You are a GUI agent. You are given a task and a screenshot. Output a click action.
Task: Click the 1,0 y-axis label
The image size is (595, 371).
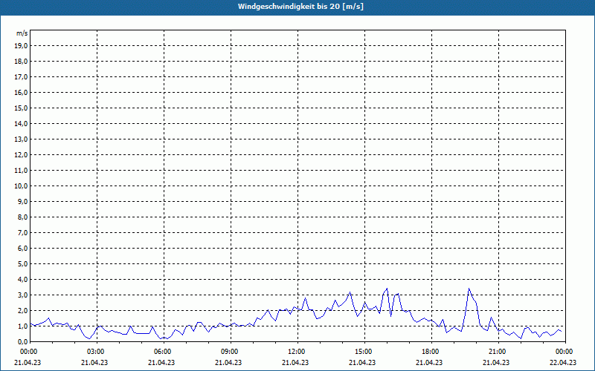click(x=22, y=326)
